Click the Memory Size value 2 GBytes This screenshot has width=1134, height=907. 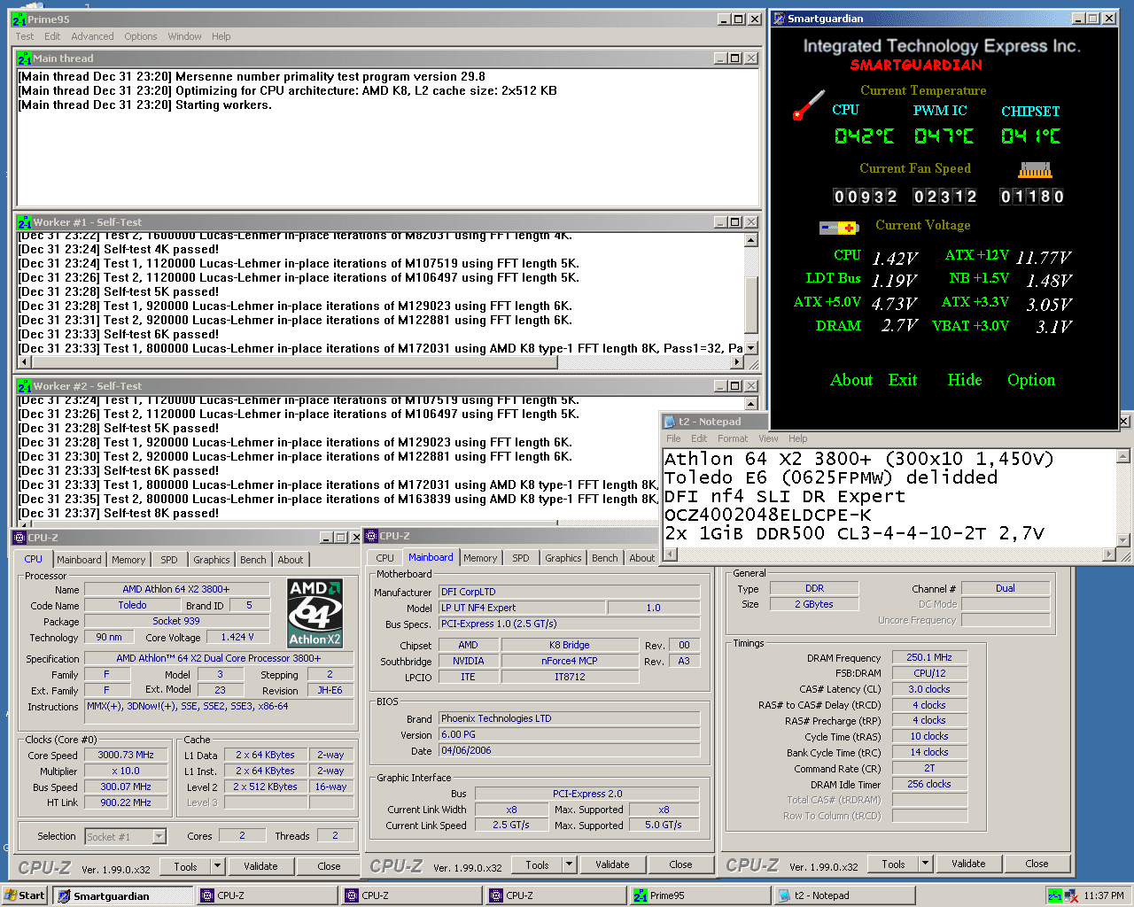(814, 604)
